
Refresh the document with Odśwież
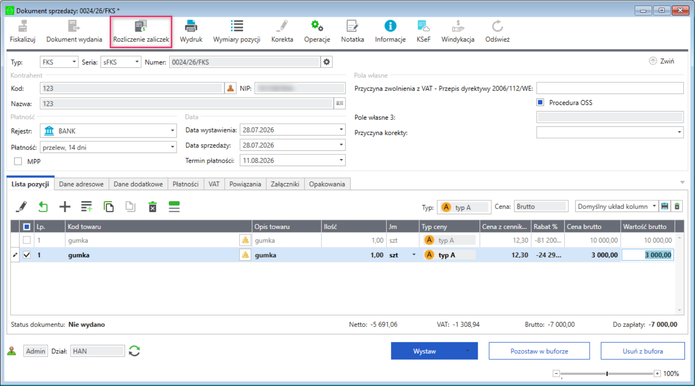497,26
